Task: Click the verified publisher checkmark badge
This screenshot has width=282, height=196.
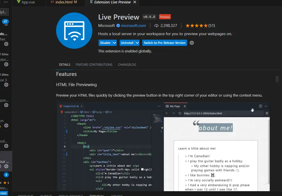Action: pyautogui.click(x=118, y=25)
